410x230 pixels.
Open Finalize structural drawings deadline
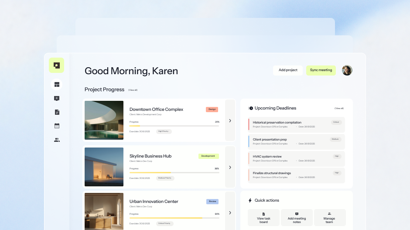(297, 175)
